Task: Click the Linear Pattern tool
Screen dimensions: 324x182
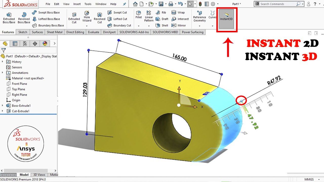Action: click(x=149, y=16)
